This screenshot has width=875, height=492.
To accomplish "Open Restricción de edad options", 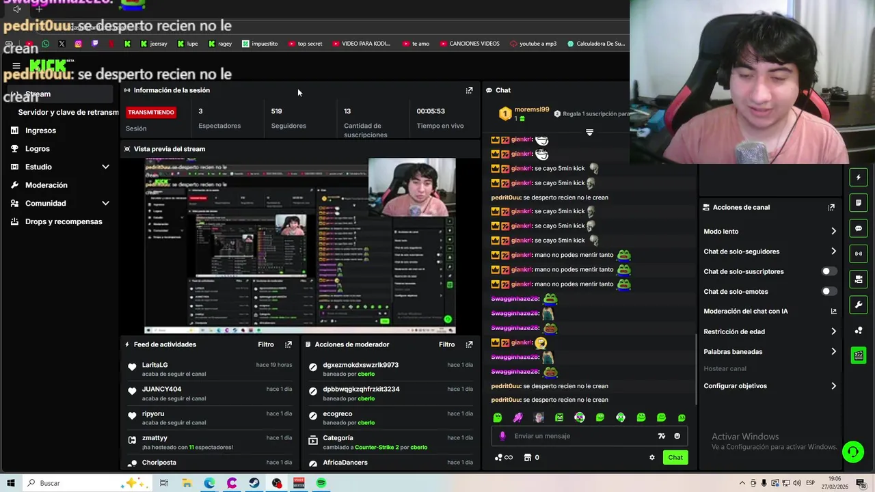I will pos(770,331).
